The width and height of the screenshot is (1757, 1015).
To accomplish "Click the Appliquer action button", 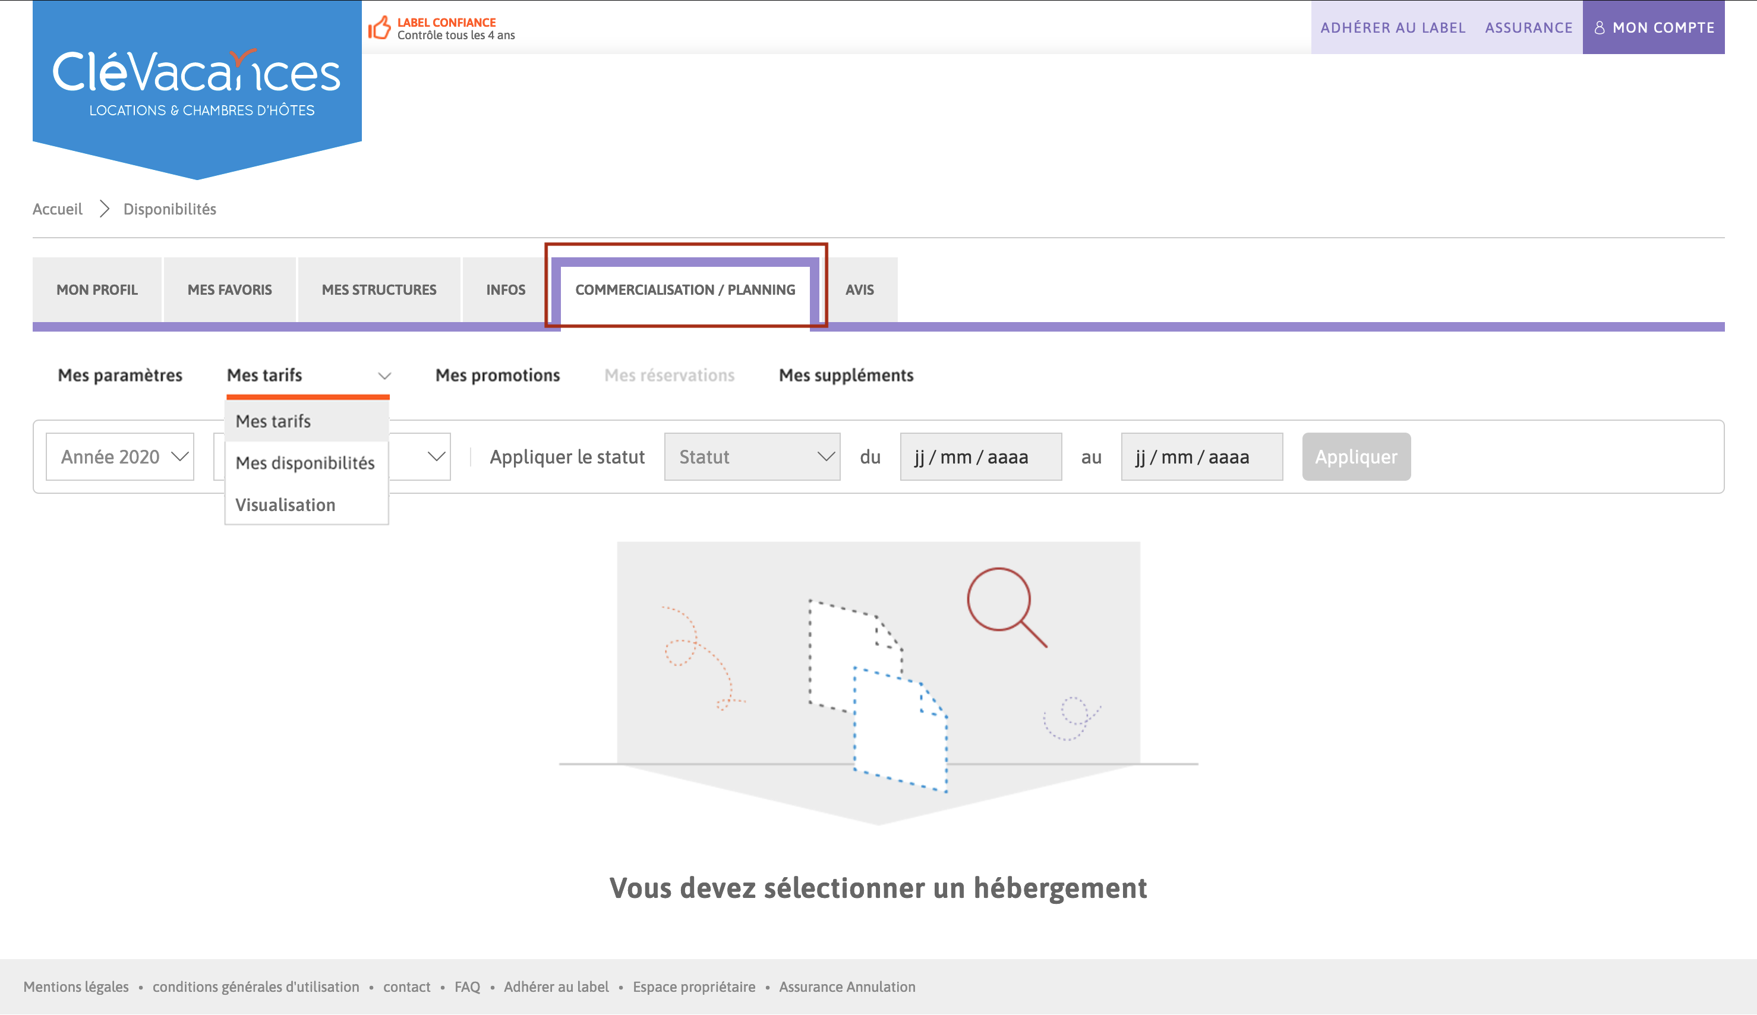I will click(1355, 456).
